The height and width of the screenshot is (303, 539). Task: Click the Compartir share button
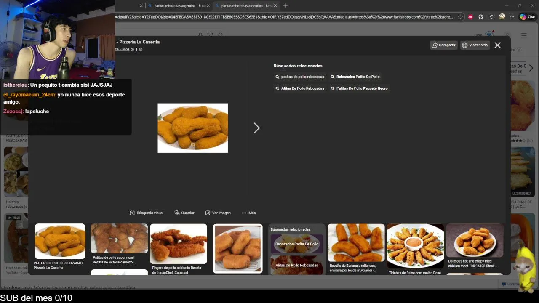443,45
